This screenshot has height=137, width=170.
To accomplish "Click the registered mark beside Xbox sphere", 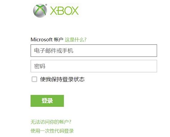I will [46, 5].
